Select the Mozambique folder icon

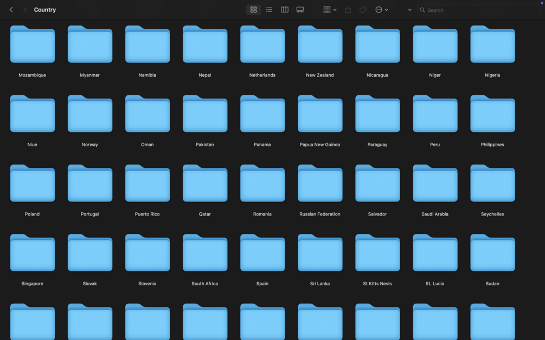[33, 44]
